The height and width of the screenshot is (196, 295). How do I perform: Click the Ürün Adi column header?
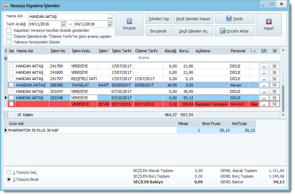(92, 124)
